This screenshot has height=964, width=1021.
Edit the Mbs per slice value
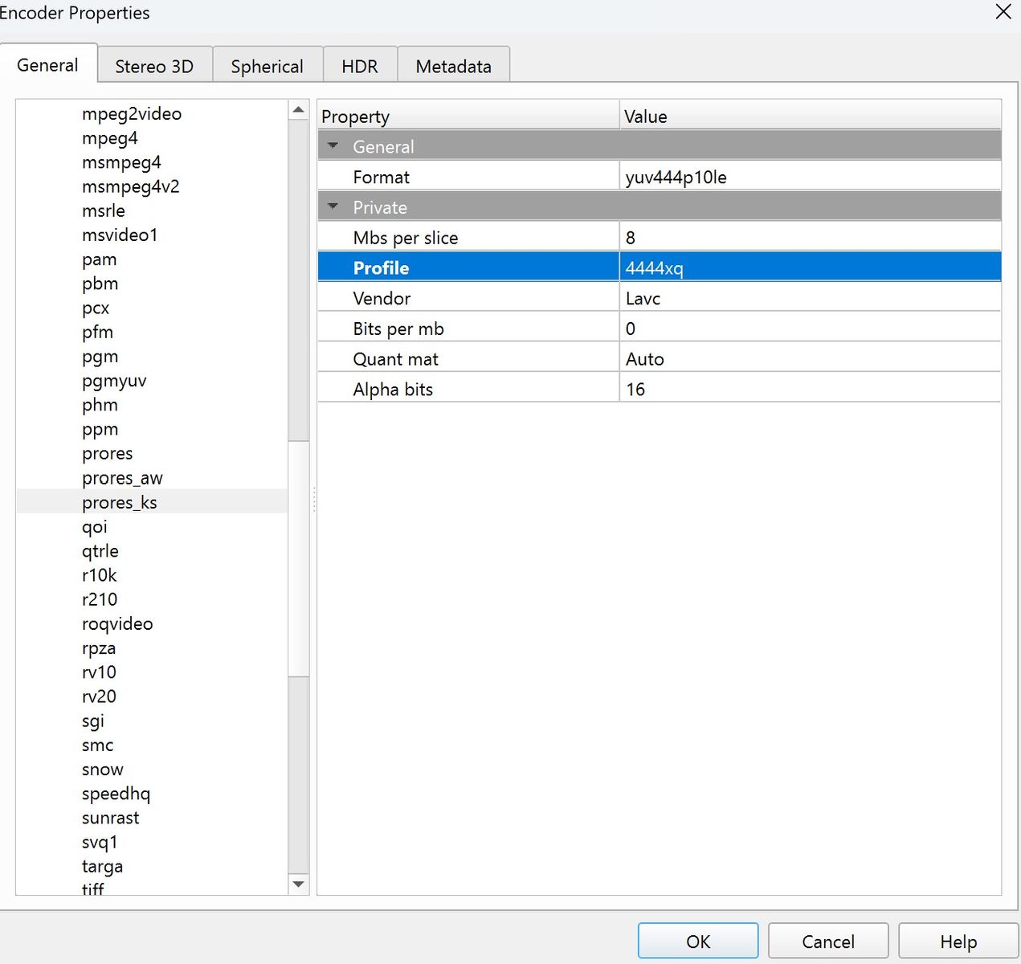tap(809, 238)
